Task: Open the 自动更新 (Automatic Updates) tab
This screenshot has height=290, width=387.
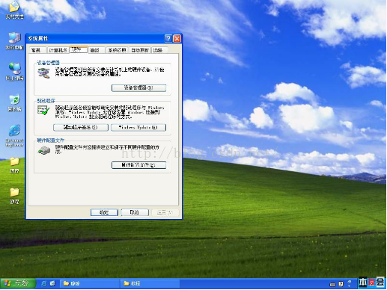Action: point(140,50)
